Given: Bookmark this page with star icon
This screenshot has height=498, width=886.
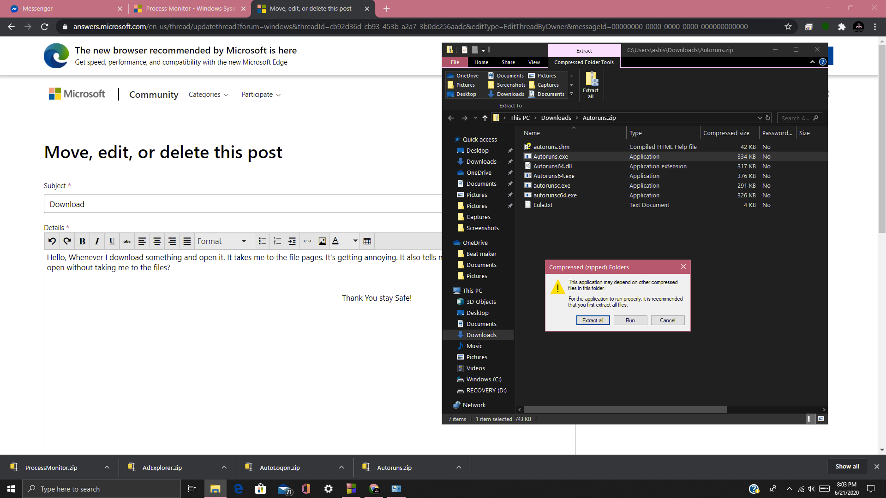Looking at the screenshot, I should [788, 27].
